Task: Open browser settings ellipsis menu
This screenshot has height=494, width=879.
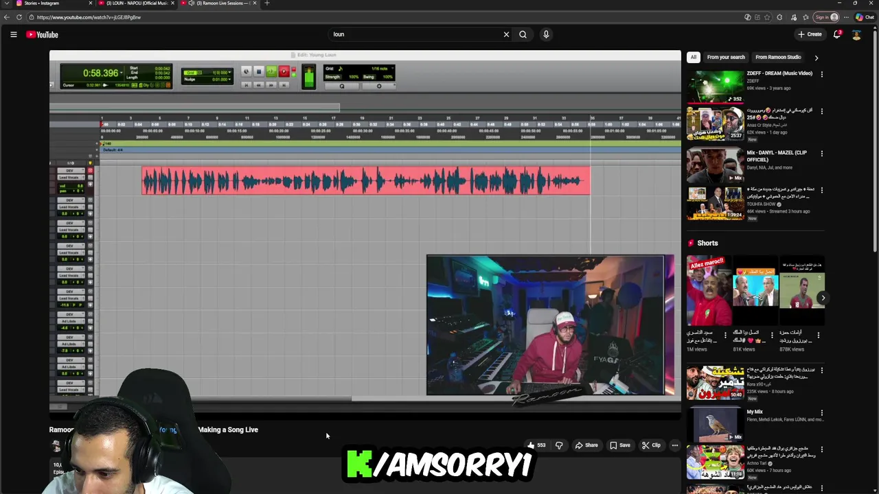Action: (x=846, y=17)
